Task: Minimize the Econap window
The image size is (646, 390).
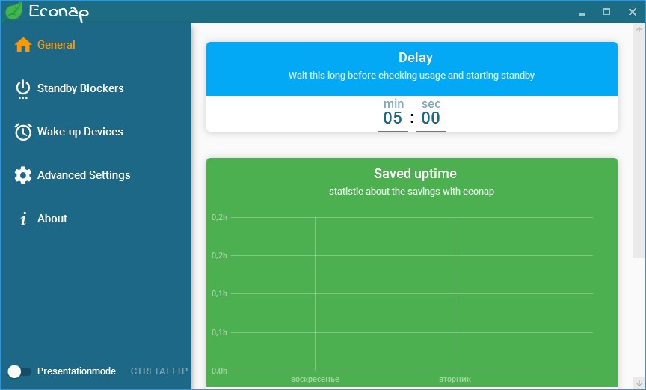Action: coord(582,13)
